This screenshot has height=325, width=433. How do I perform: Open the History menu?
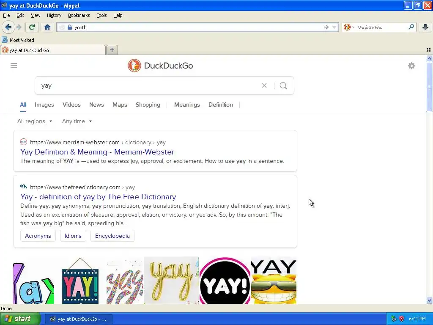(54, 16)
